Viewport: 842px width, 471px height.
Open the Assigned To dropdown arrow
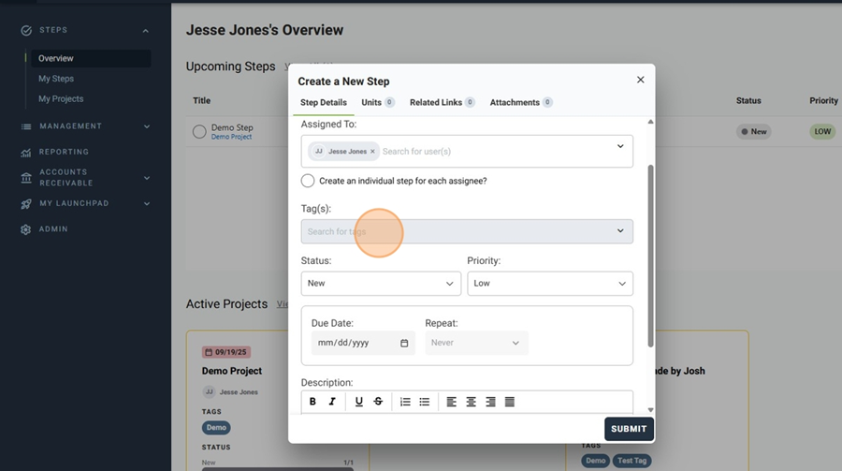pyautogui.click(x=620, y=146)
